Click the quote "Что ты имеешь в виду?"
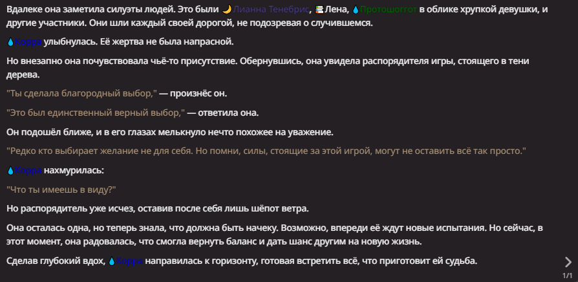Viewport: 578px width, 282px height. 61,190
